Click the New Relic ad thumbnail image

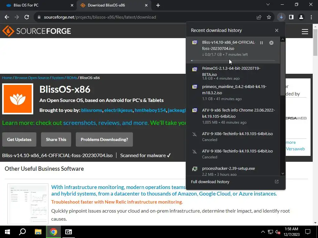pos(28,204)
